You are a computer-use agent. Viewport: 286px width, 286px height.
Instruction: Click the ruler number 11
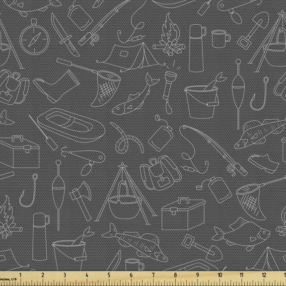point(242,275)
